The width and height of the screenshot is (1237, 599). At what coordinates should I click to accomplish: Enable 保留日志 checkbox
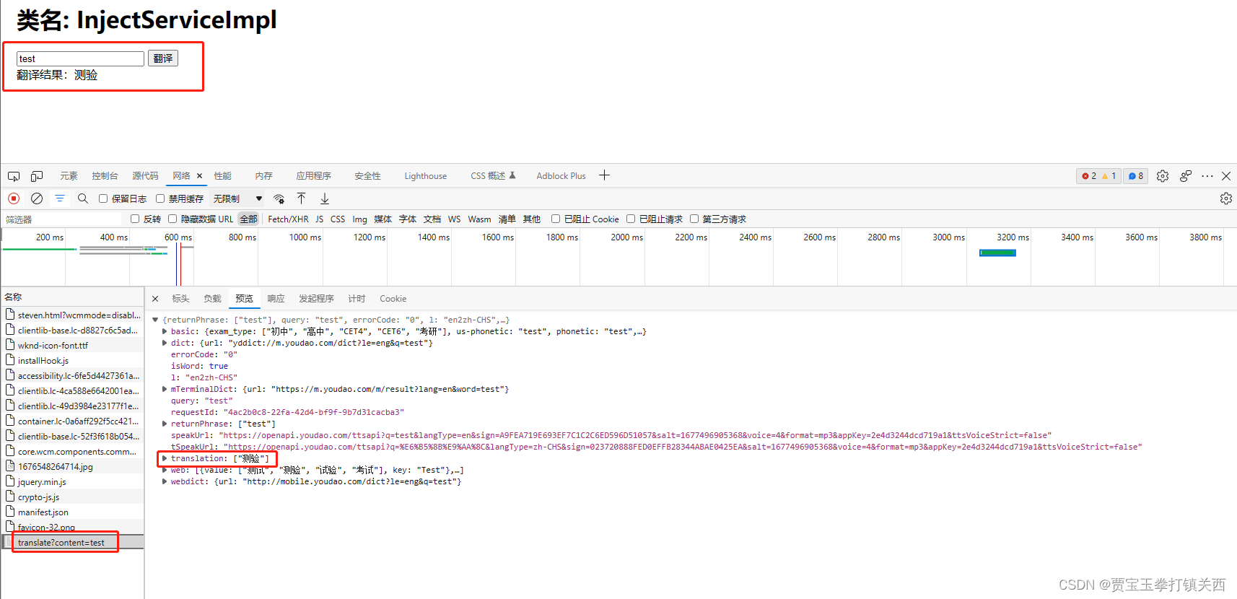point(103,198)
